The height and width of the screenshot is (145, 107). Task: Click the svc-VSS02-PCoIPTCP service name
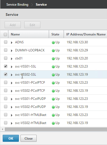(30, 91)
